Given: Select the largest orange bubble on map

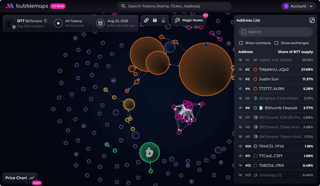Looking at the screenshot, I should point(206,69).
